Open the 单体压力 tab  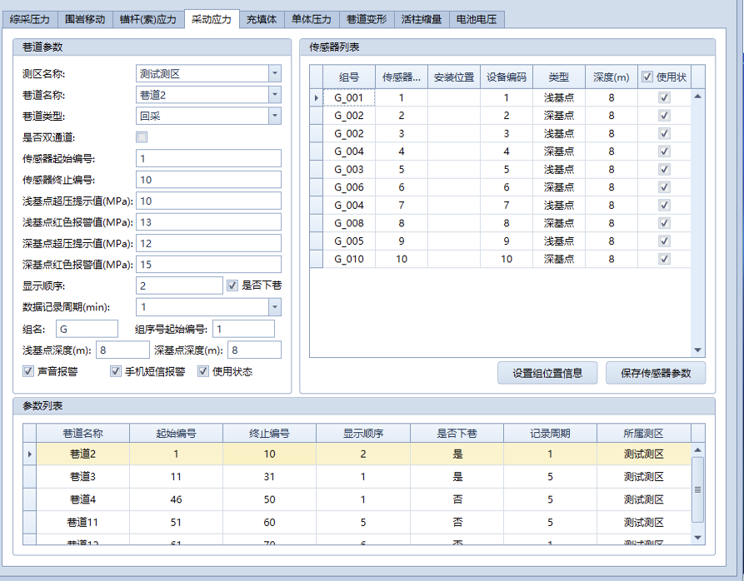click(311, 19)
